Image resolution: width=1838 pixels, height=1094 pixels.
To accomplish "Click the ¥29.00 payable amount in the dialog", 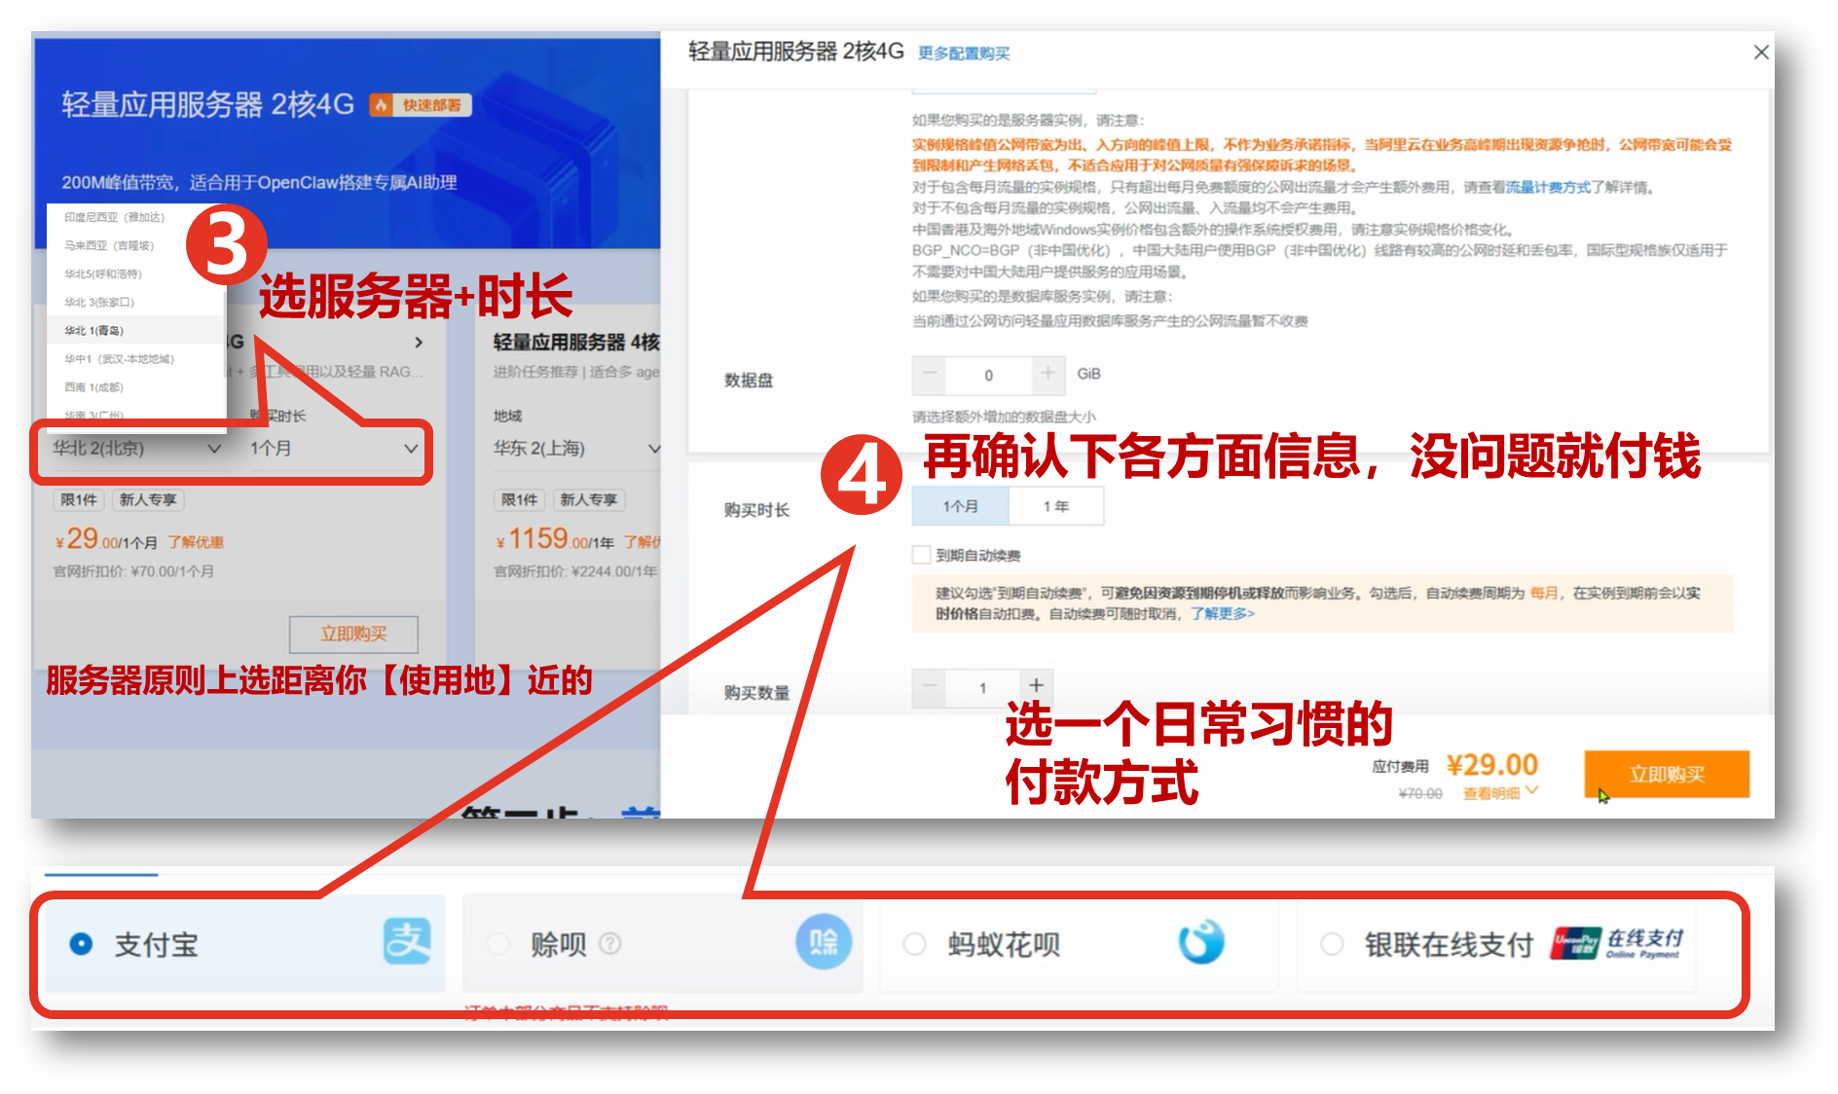I will coord(1491,765).
